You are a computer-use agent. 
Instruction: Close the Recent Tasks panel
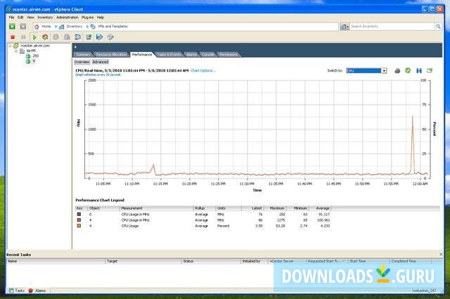point(441,255)
